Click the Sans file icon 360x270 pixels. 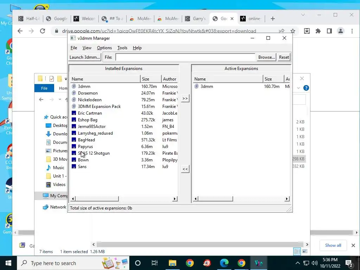[74, 166]
